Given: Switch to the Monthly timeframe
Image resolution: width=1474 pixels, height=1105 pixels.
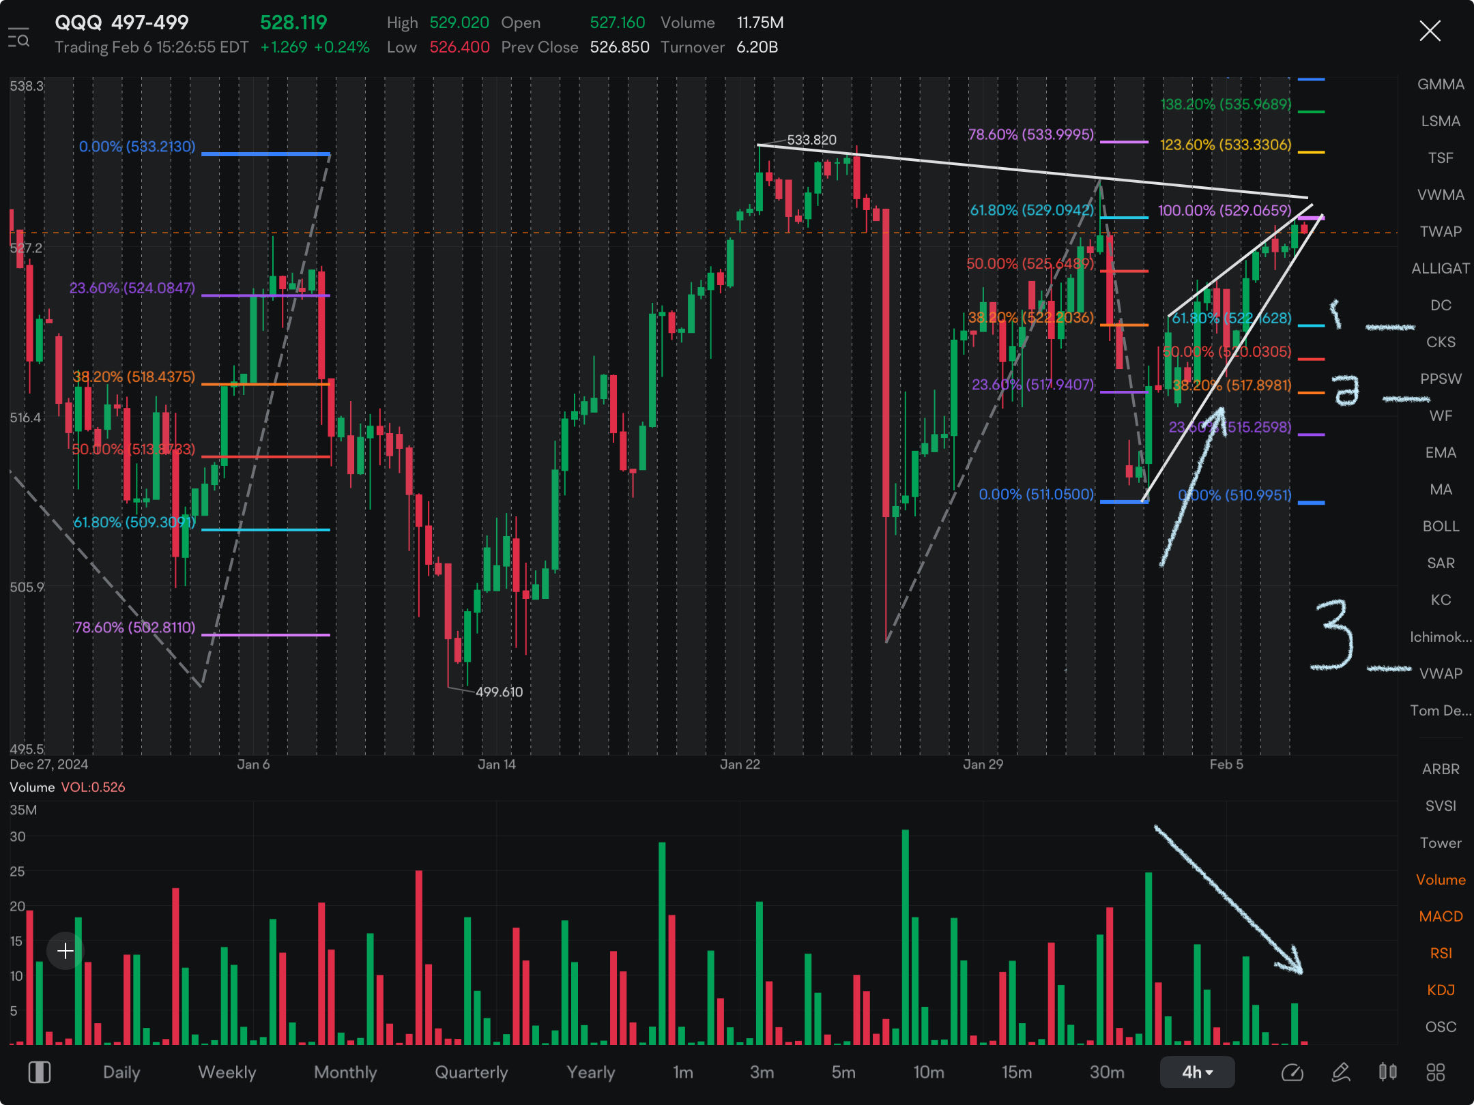Looking at the screenshot, I should point(345,1072).
